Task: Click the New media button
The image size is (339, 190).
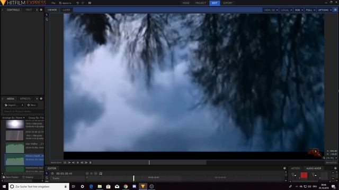Action: tap(32, 105)
